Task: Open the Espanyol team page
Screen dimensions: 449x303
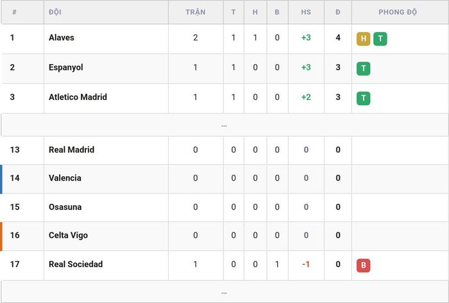Action: click(66, 67)
